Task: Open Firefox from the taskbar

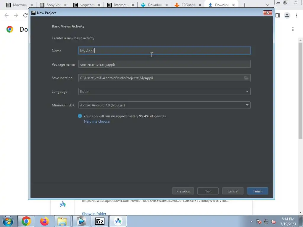Action: click(x=44, y=221)
